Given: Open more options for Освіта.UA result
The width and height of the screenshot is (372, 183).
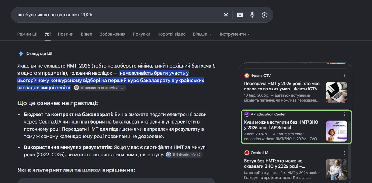Looking at the screenshot, I should pyautogui.click(x=344, y=153).
